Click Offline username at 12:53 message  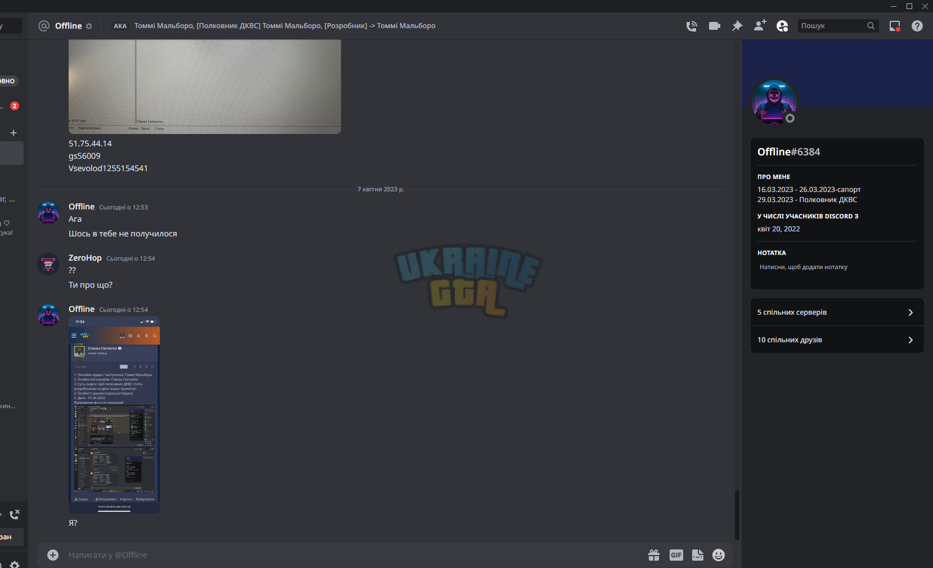[x=82, y=207]
